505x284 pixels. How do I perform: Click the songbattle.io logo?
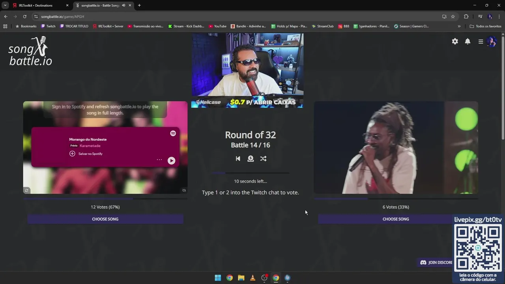30,51
